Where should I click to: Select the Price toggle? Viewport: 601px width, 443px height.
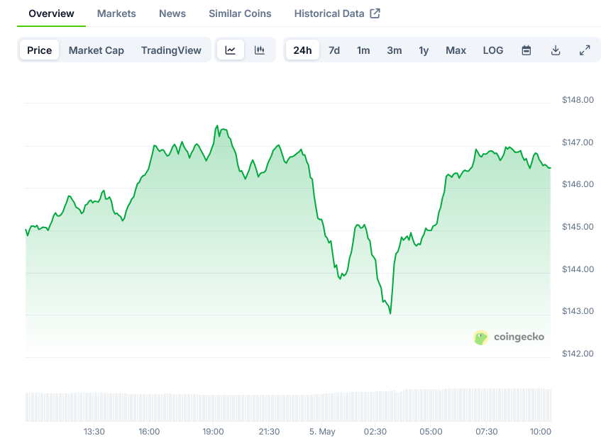[x=40, y=50]
